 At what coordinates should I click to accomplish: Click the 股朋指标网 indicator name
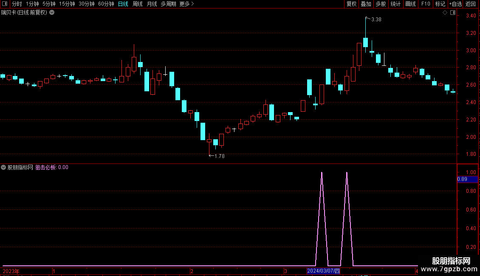pyautogui.click(x=20, y=167)
